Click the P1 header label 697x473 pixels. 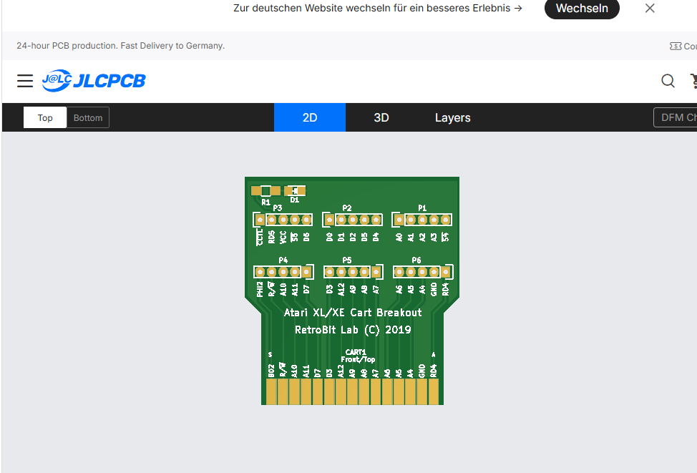pos(422,208)
